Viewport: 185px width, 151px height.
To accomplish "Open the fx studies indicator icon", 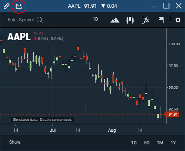I will tap(145, 20).
